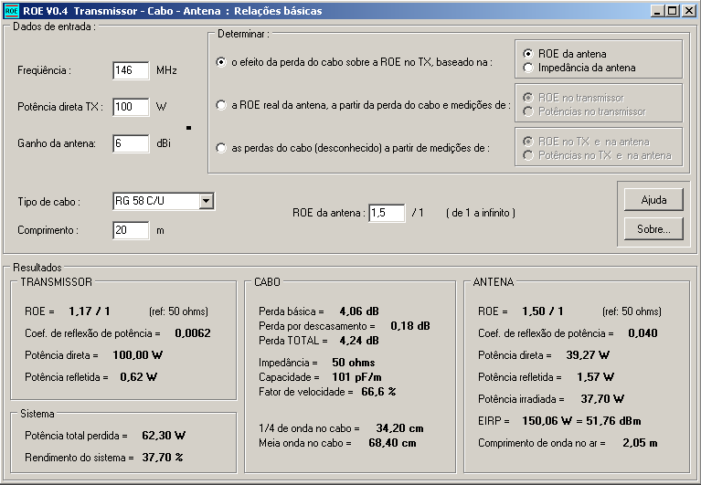Open the Tipo de cabo dropdown arrow

click(207, 201)
